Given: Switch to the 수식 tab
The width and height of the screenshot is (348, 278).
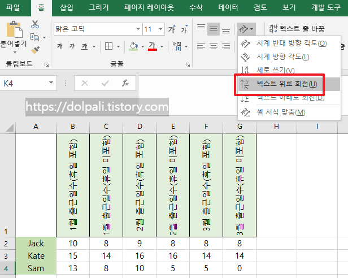Looking at the screenshot, I should pyautogui.click(x=195, y=7).
